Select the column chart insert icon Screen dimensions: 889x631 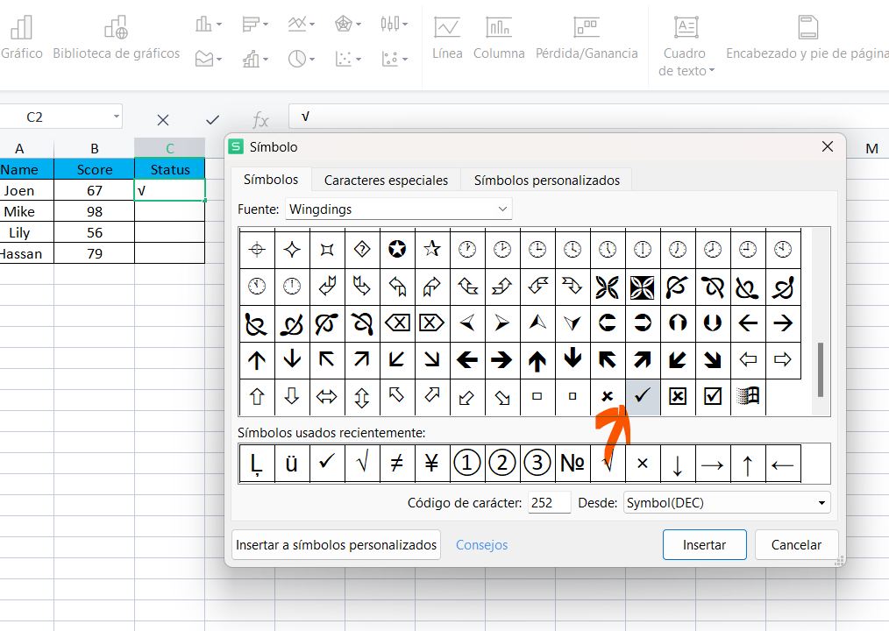pos(203,24)
